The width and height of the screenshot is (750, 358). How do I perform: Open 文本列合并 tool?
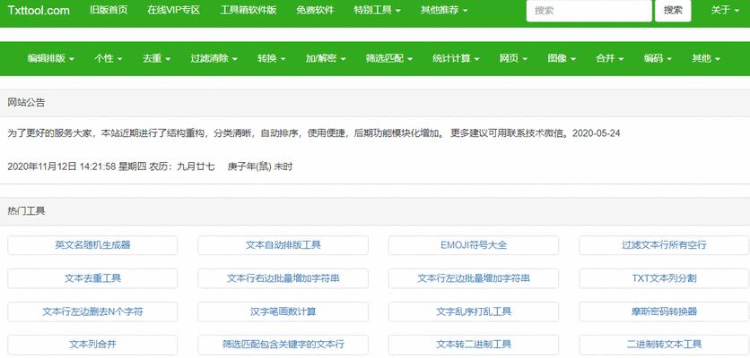(92, 345)
